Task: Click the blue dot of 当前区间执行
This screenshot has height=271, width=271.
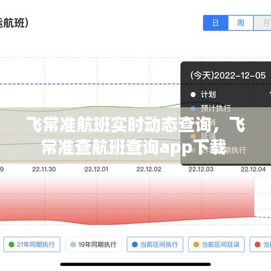Action: pyautogui.click(x=134, y=244)
